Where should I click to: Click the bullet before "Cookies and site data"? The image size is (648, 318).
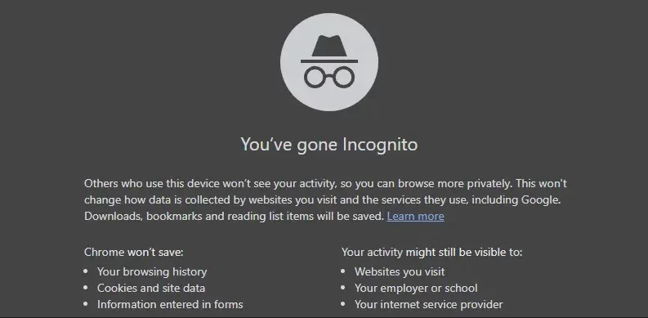tap(86, 288)
